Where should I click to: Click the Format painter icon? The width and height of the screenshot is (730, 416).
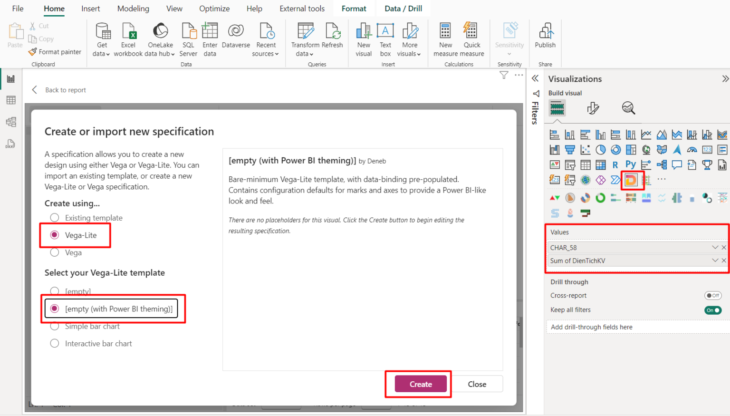(x=32, y=52)
